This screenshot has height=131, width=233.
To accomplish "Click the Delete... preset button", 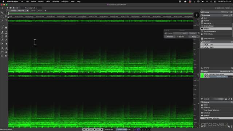I will point(193,33).
